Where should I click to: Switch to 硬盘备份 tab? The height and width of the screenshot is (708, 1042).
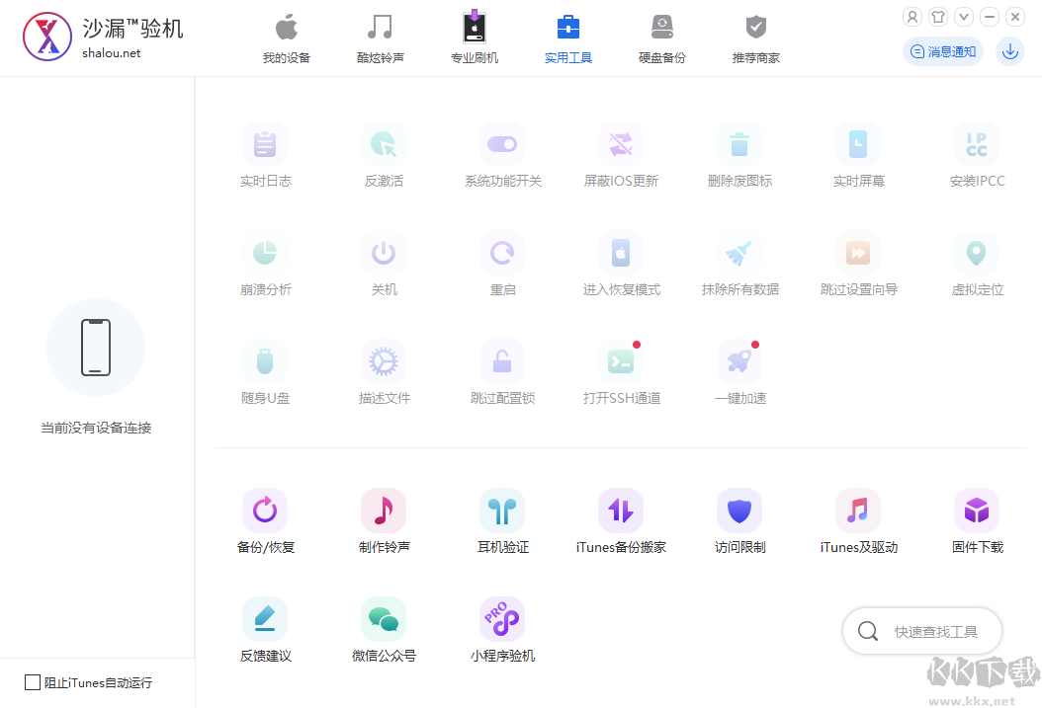[662, 39]
